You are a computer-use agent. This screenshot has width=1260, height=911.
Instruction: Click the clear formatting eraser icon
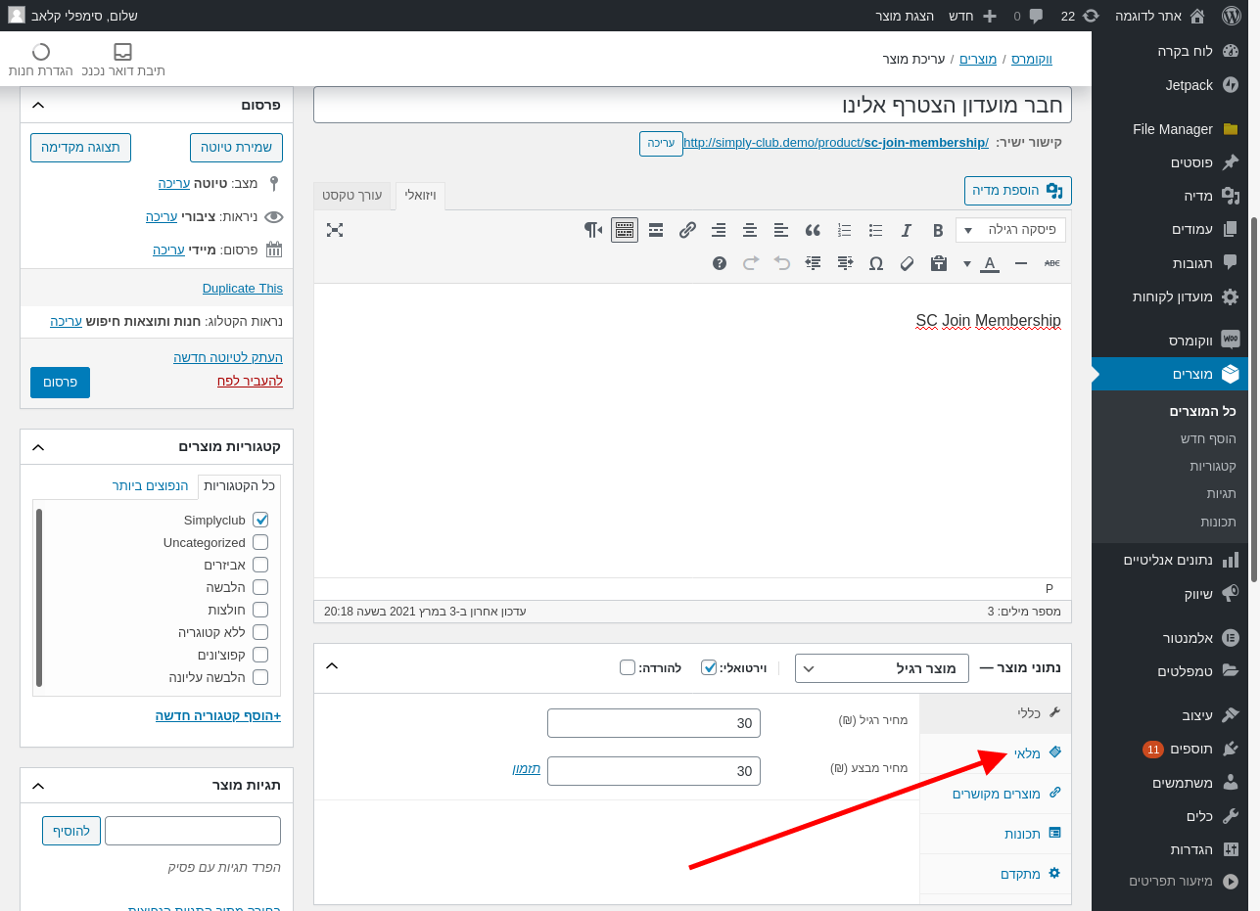pos(907,263)
